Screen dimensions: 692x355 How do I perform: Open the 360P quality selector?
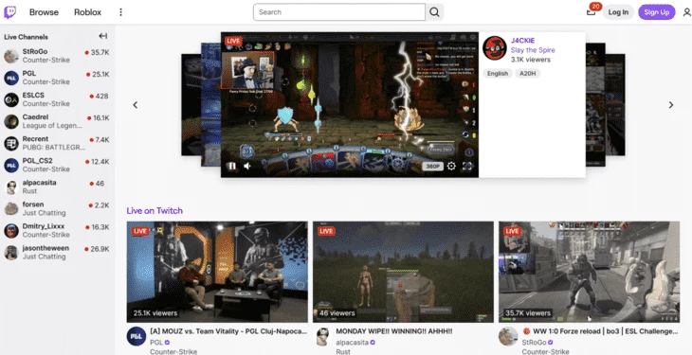coord(432,167)
